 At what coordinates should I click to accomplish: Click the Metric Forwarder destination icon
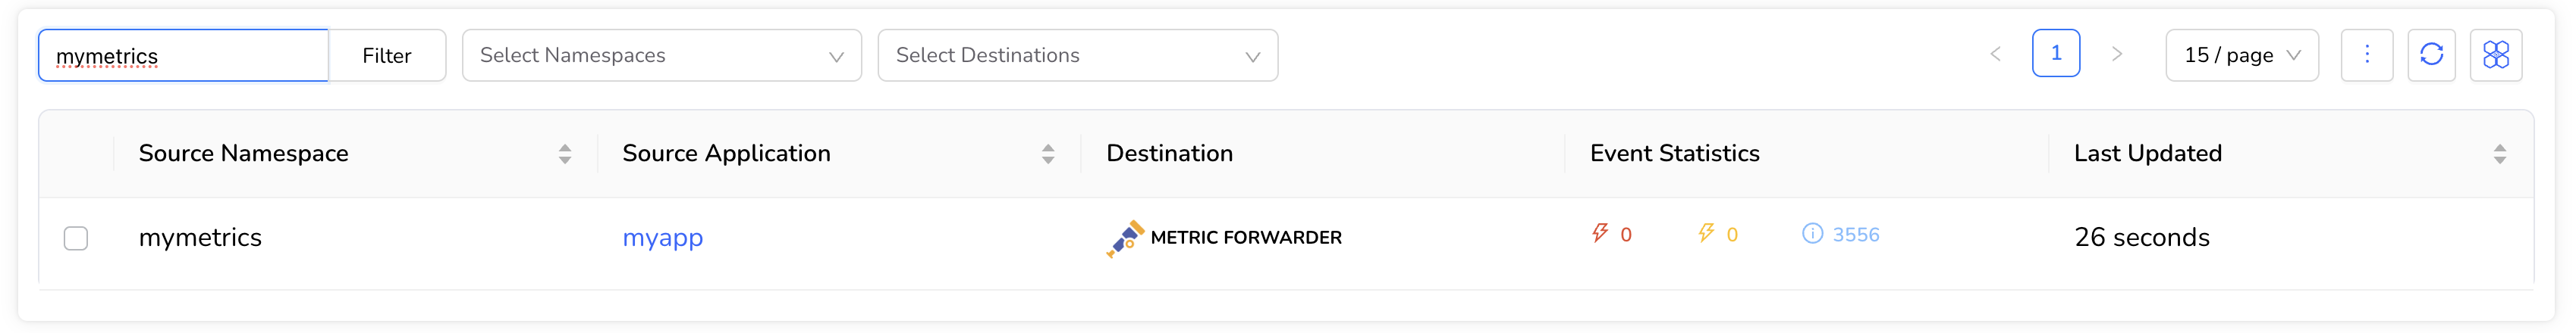[1125, 238]
